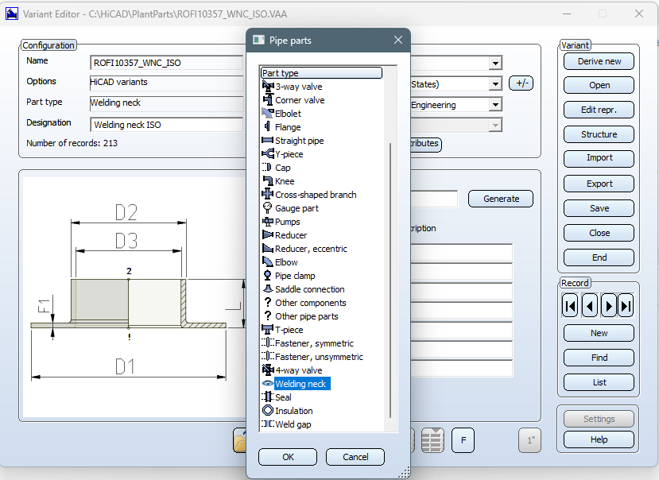Select the Flange part type
The image size is (659, 480).
[x=288, y=127]
